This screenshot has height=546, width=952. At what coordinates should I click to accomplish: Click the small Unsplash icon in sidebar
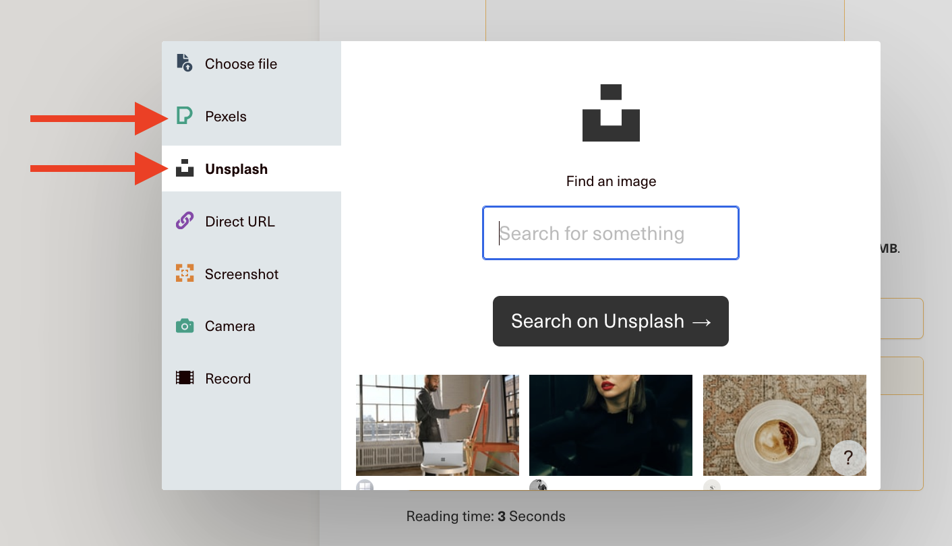pyautogui.click(x=184, y=169)
